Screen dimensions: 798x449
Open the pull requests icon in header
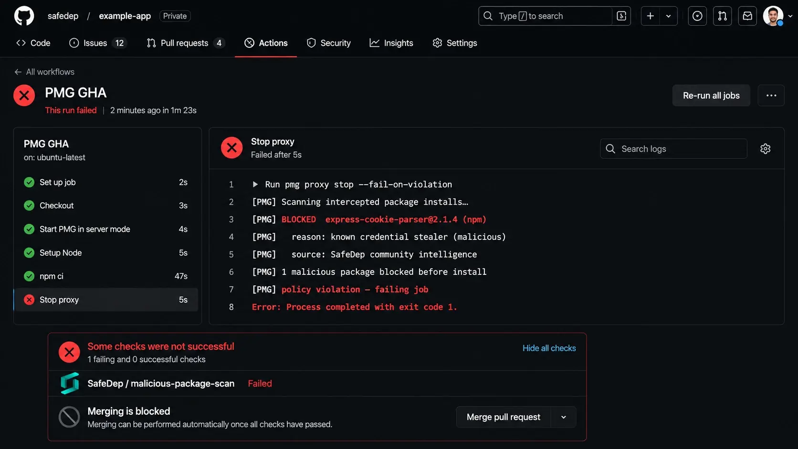coord(722,16)
